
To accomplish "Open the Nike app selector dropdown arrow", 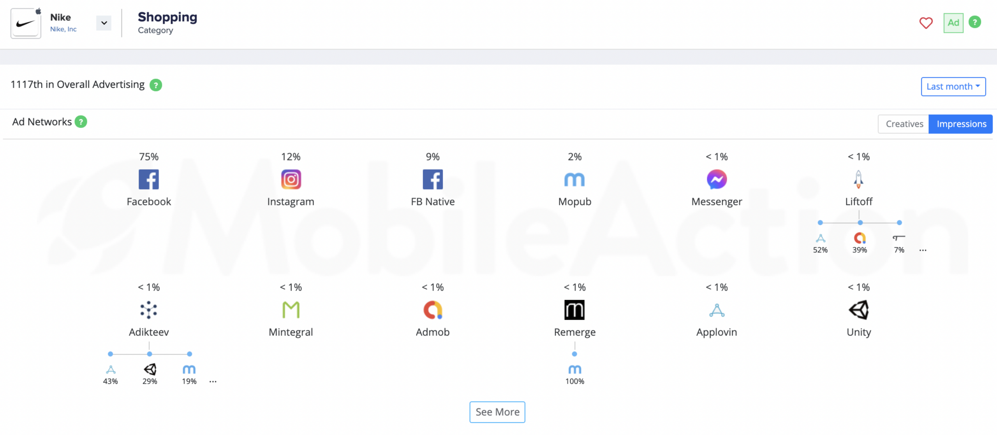I will click(x=104, y=23).
